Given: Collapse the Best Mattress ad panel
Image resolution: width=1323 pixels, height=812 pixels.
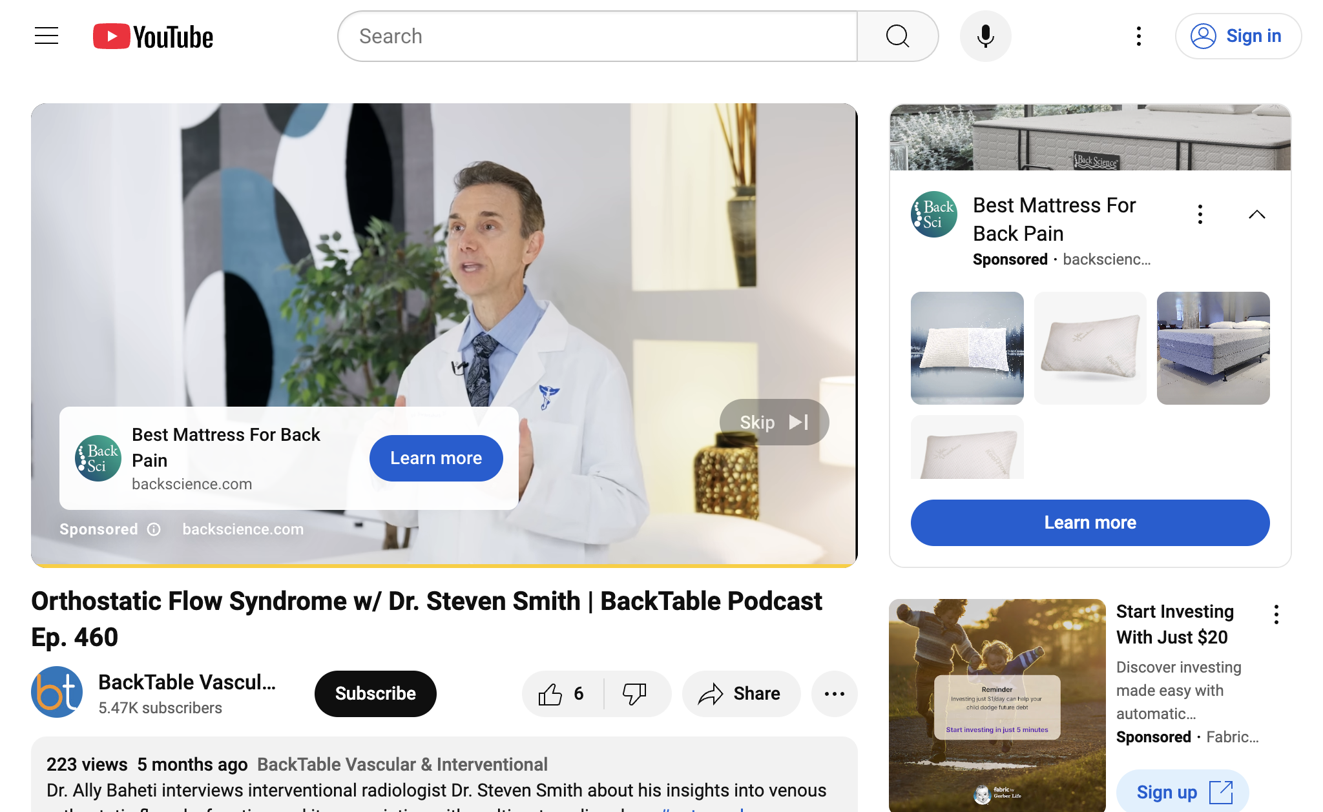Looking at the screenshot, I should (x=1256, y=214).
